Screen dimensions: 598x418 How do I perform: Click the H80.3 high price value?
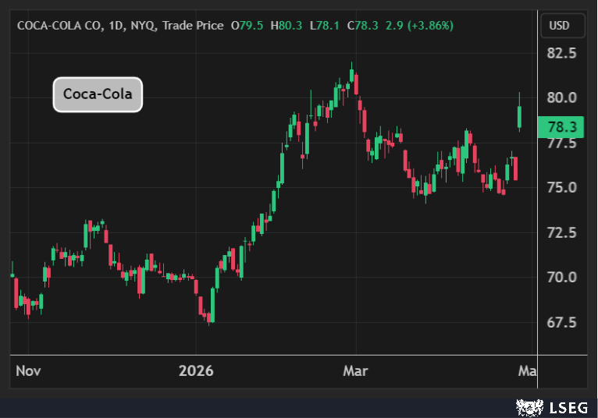coord(288,26)
